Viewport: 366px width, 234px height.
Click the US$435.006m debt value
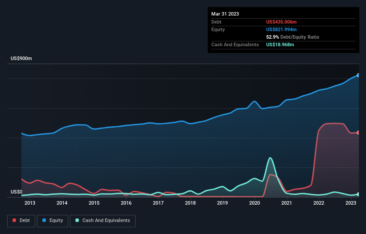pyautogui.click(x=281, y=22)
